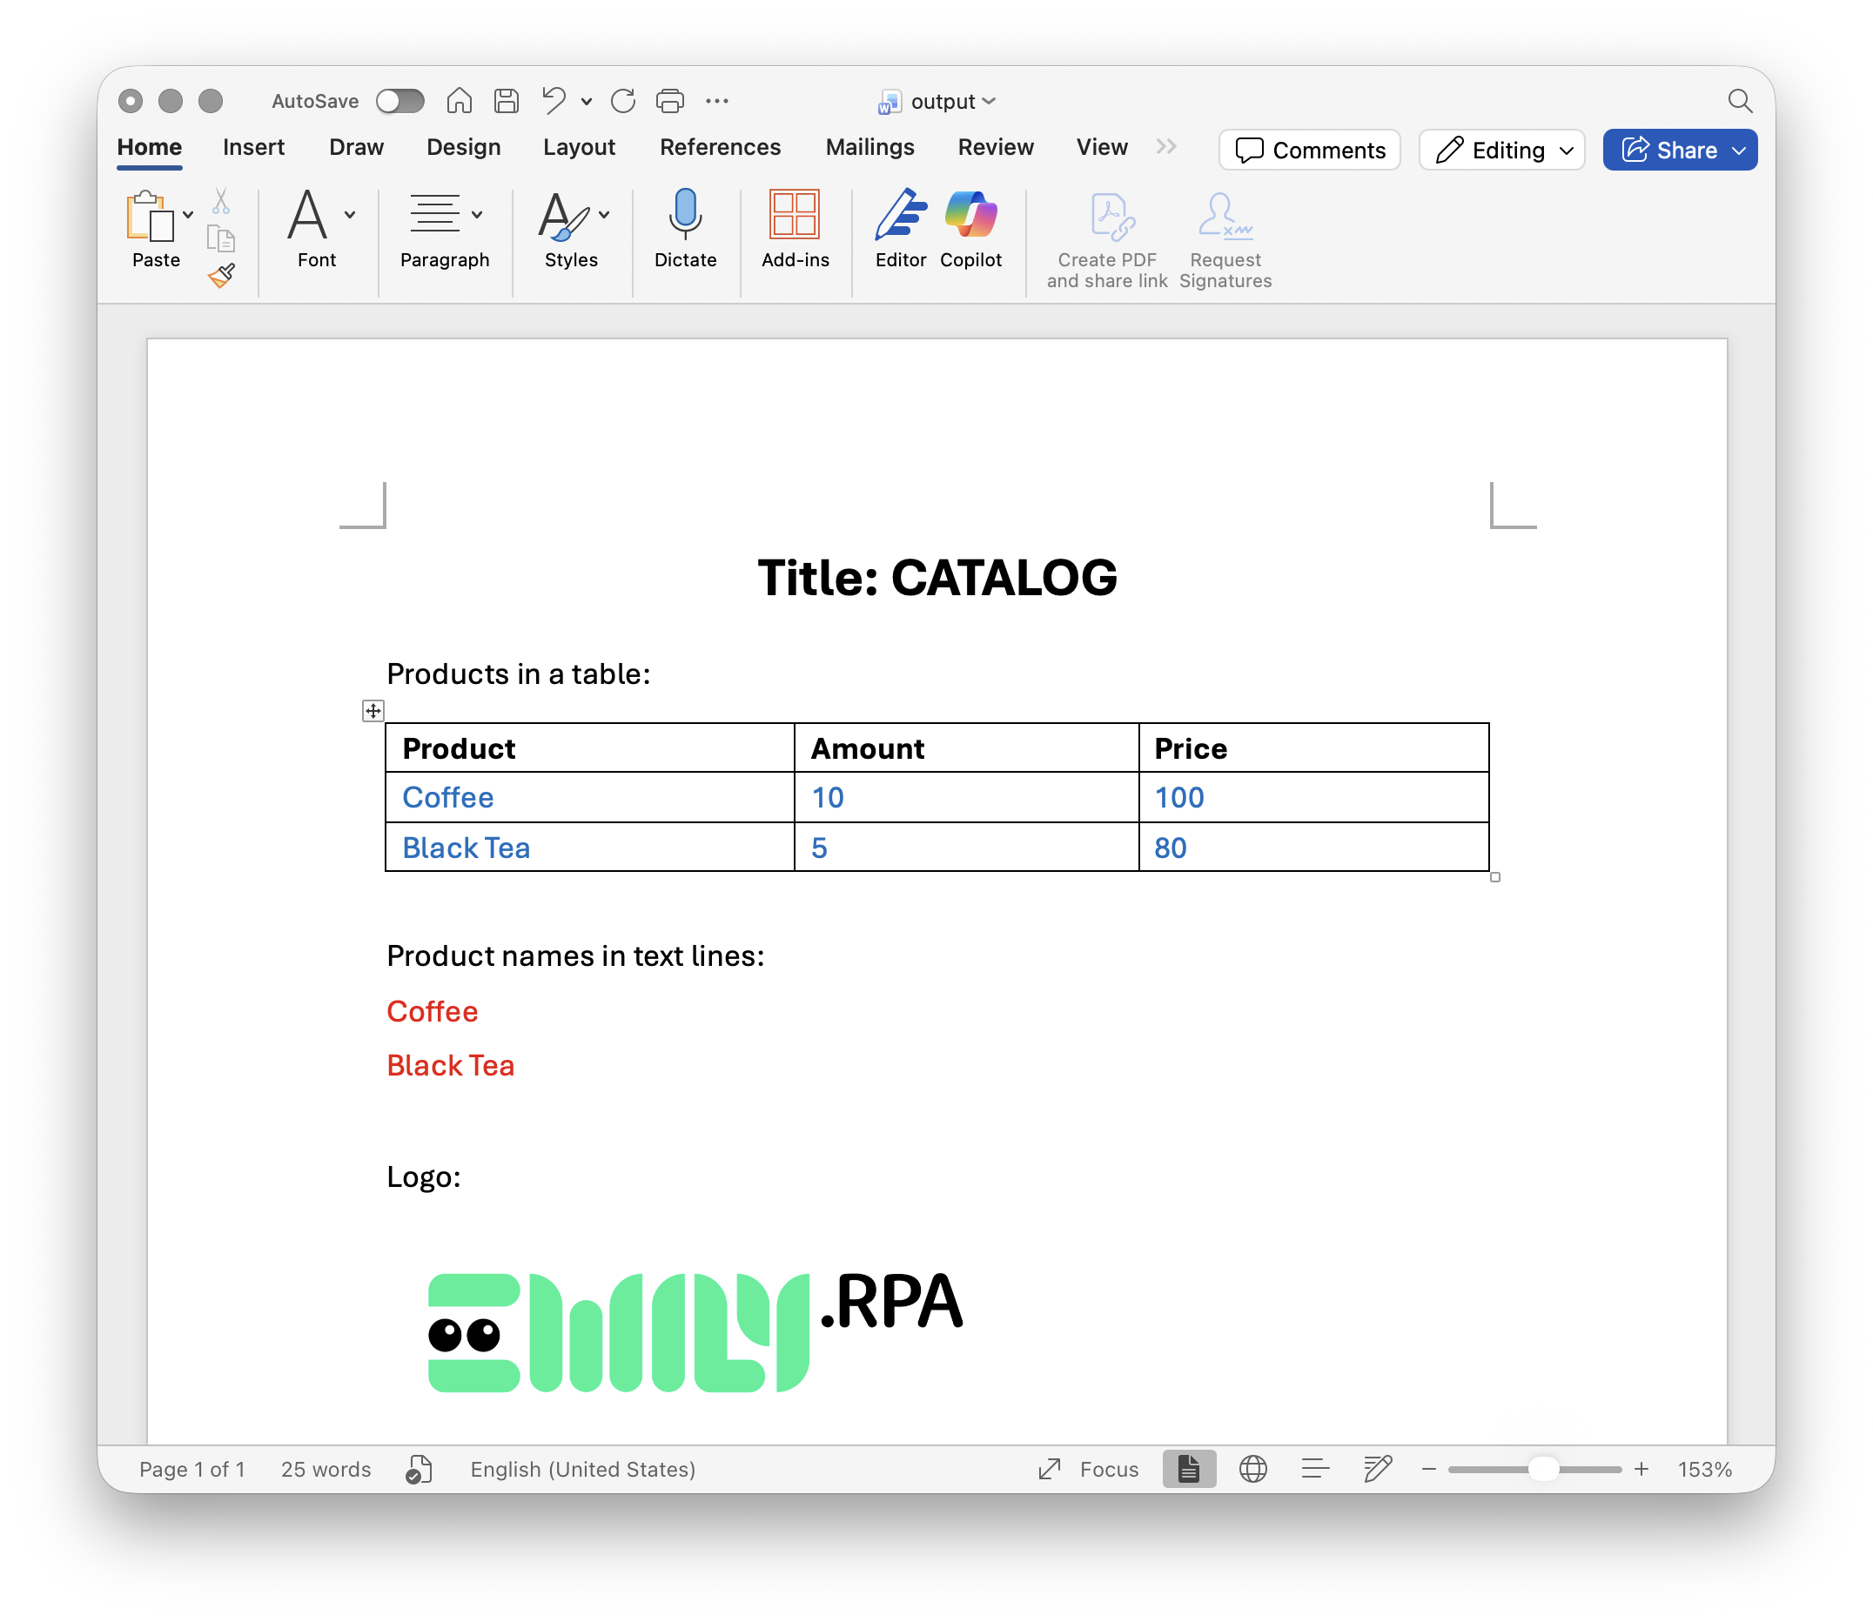Click the table move handle
This screenshot has height=1622, width=1873.
(373, 711)
